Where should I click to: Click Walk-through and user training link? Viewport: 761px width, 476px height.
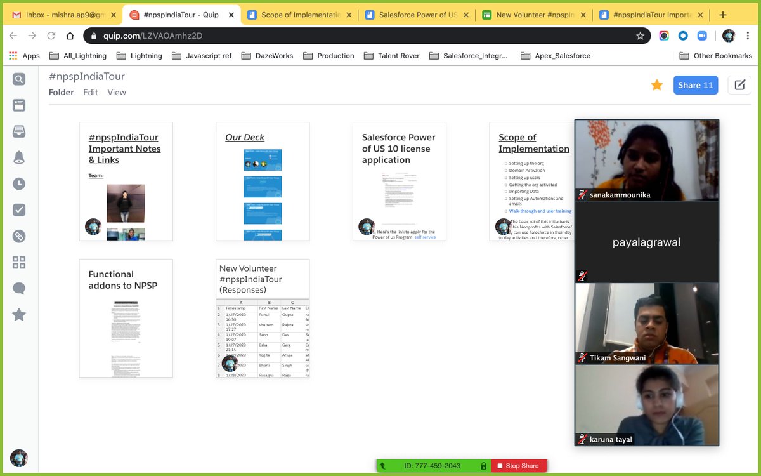tap(540, 211)
